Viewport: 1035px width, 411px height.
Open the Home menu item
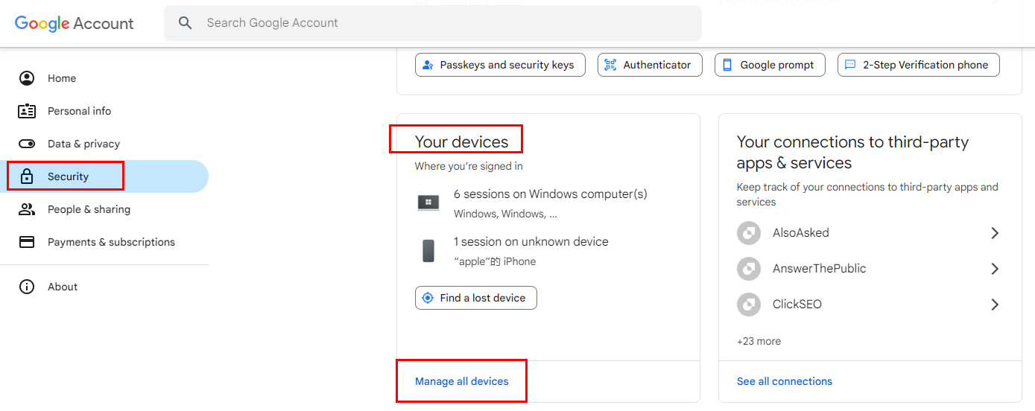[x=62, y=78]
